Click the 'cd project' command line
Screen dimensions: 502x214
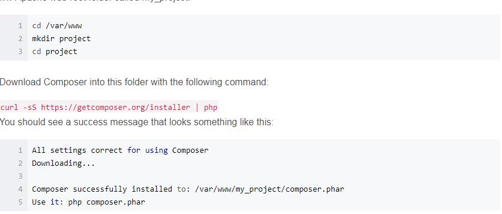tap(55, 52)
